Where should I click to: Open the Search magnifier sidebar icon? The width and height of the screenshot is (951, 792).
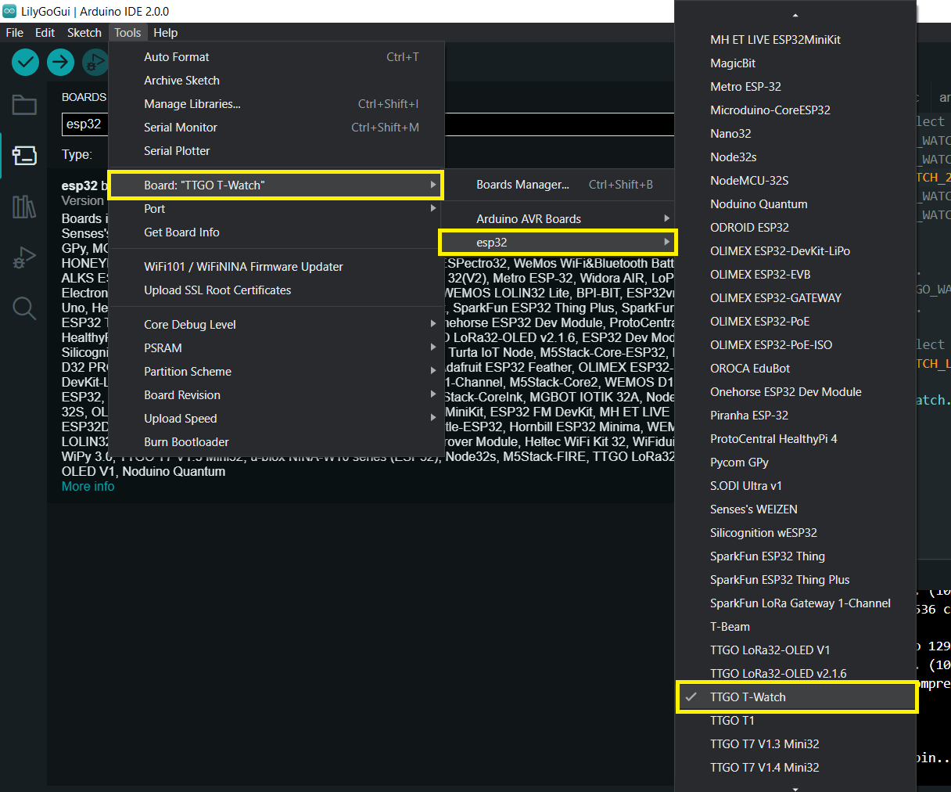tap(24, 308)
